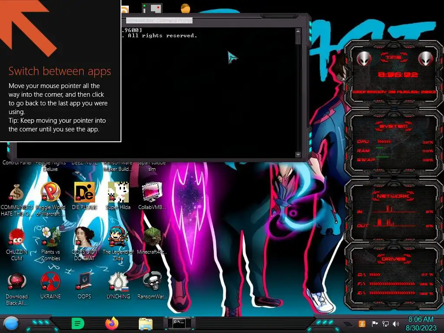Click the NETWORK IN graph
Viewport: 444px width, 333px height.
point(395,209)
